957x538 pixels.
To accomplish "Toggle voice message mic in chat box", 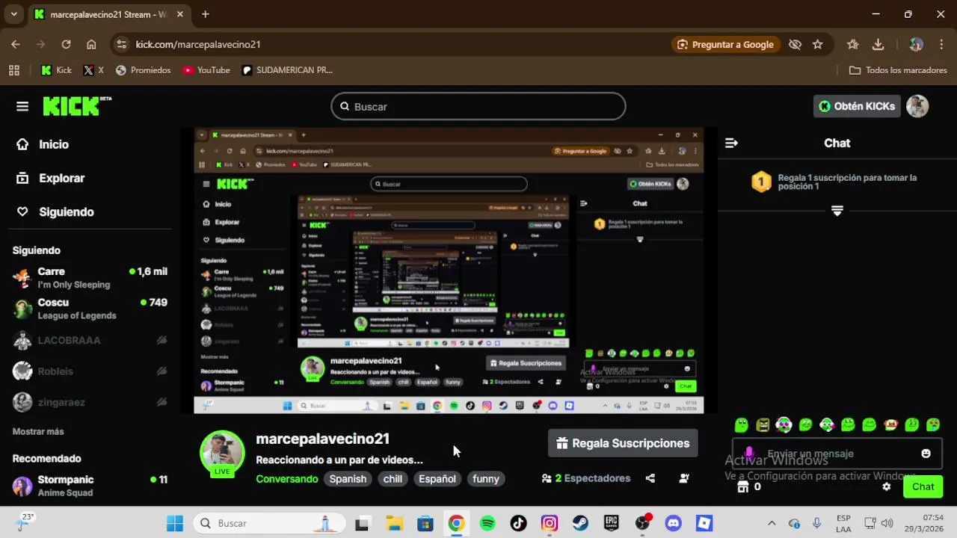I will [x=749, y=454].
